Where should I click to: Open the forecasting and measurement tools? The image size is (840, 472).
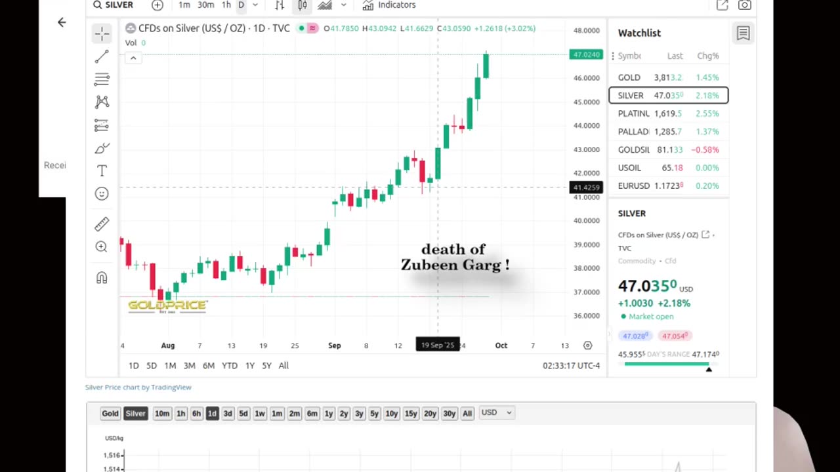point(102,125)
